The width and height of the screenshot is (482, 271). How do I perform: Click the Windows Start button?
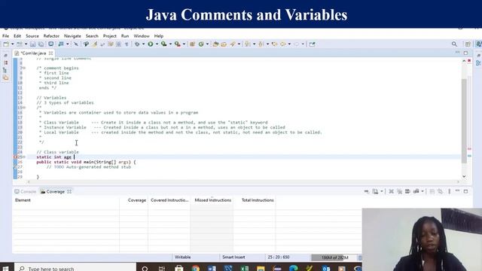coord(5,268)
